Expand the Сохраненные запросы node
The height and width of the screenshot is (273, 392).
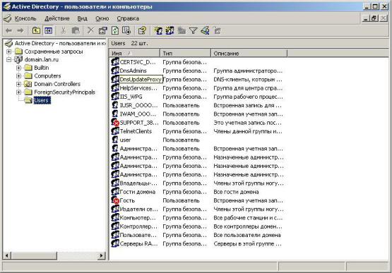click(x=9, y=51)
